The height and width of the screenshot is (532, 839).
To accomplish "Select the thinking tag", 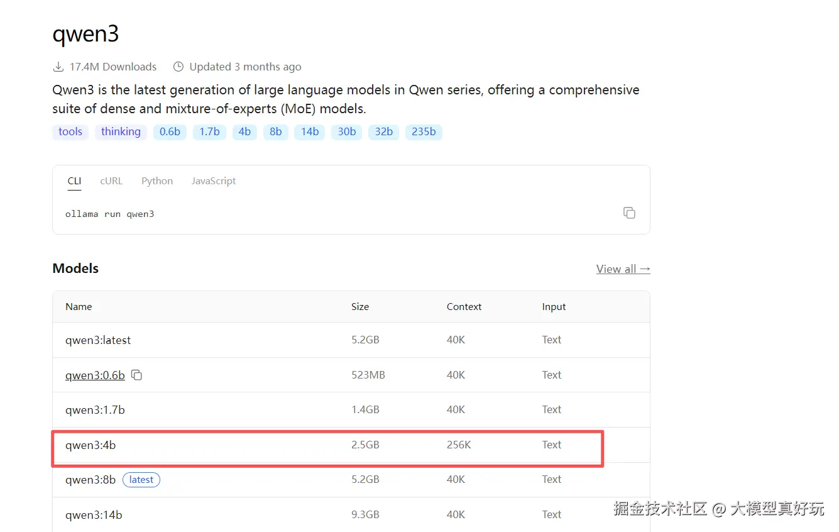I will click(121, 131).
